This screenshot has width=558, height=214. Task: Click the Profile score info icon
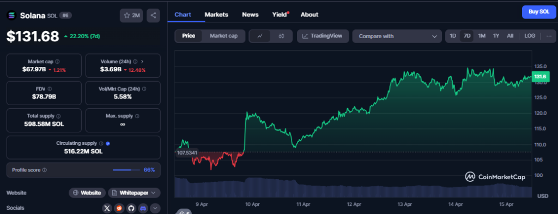tap(45, 170)
